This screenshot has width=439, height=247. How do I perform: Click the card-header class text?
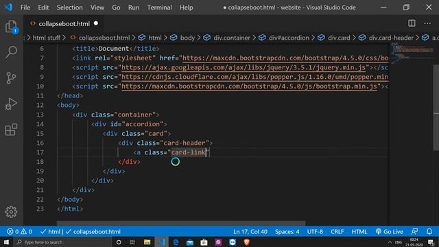[185, 143]
